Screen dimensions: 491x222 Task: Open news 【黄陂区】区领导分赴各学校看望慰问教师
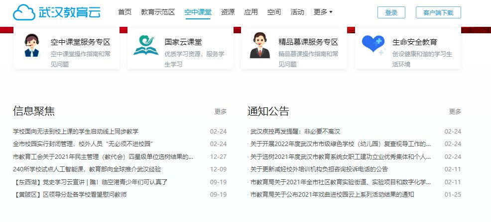tap(70, 195)
